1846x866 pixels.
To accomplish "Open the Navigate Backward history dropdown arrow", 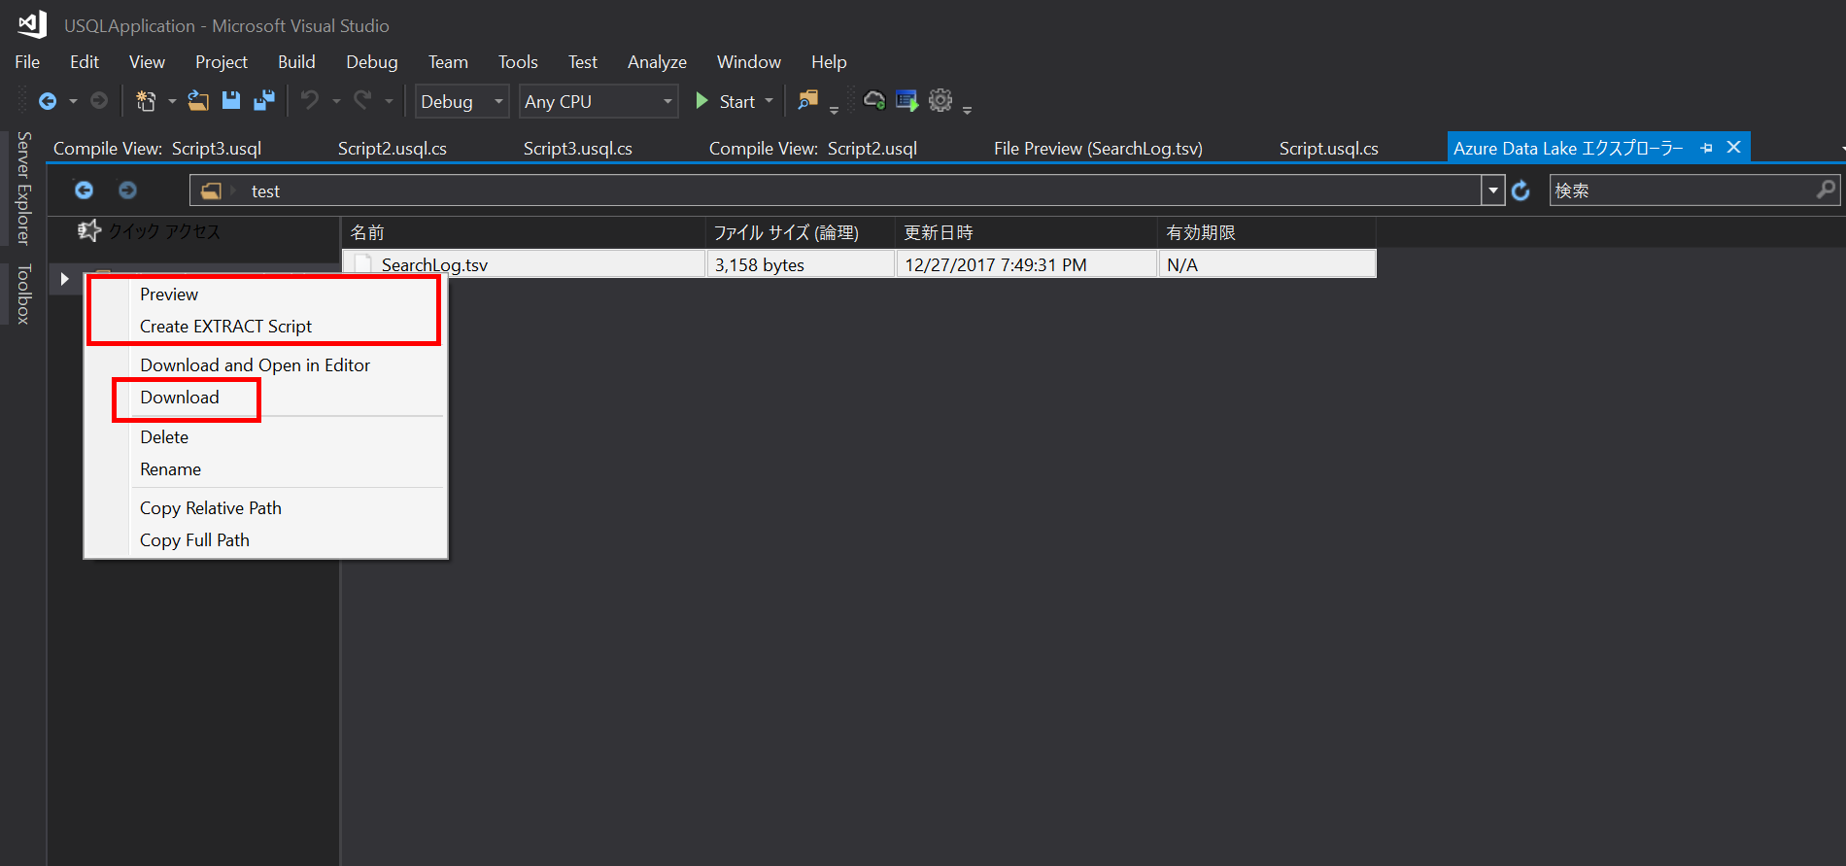I will point(73,101).
